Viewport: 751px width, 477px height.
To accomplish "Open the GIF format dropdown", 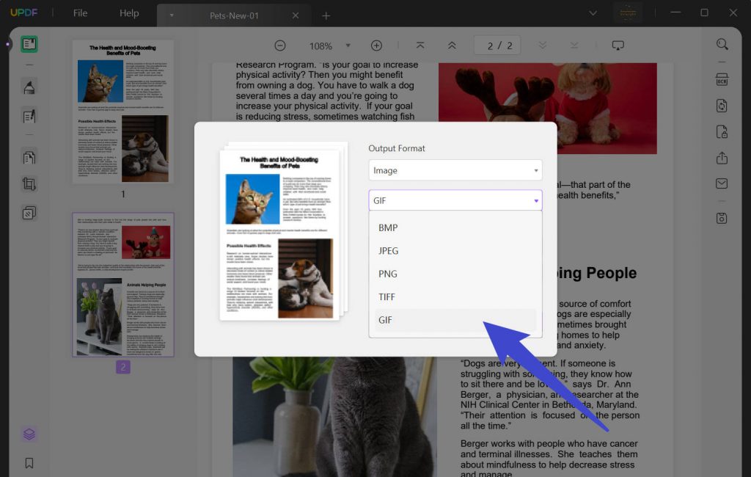I will coord(455,200).
